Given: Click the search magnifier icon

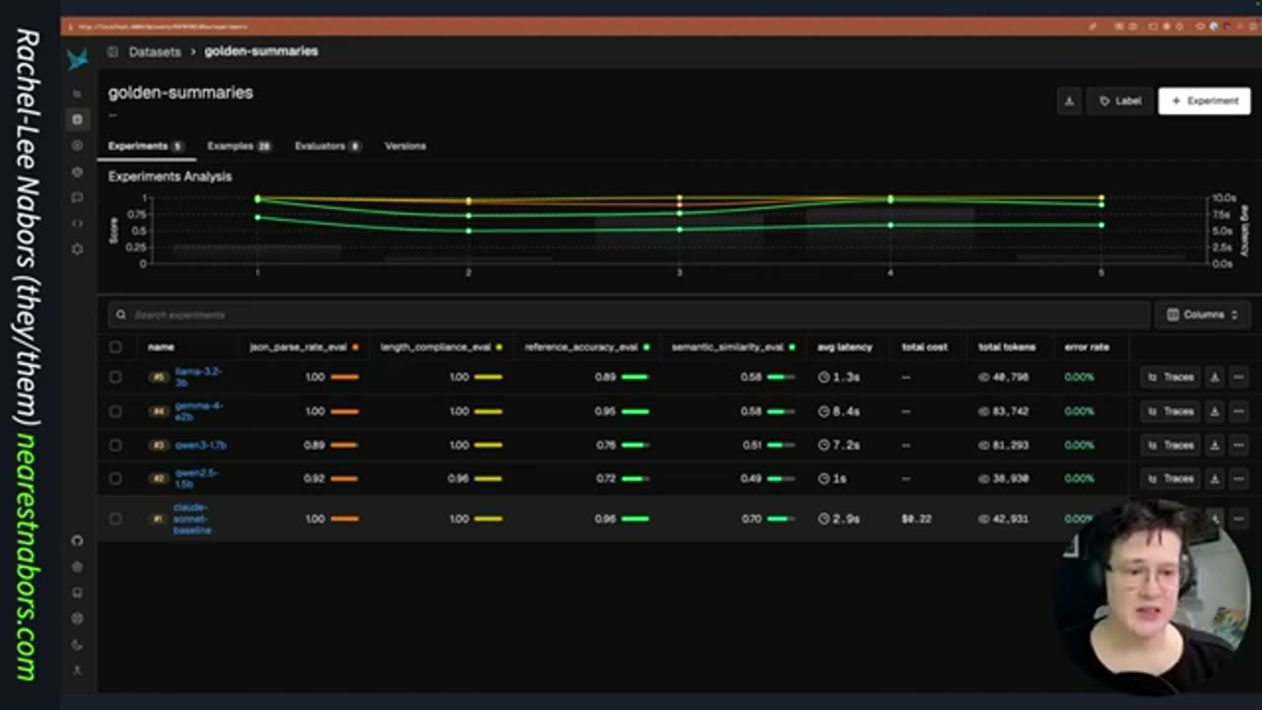Looking at the screenshot, I should coord(121,315).
